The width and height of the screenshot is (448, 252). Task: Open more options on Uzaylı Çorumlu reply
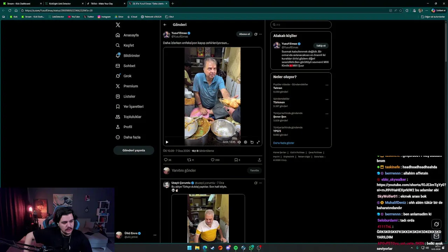[x=260, y=183]
